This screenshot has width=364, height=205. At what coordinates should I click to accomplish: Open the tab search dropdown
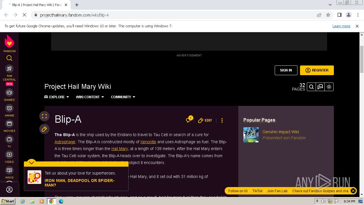click(x=330, y=5)
